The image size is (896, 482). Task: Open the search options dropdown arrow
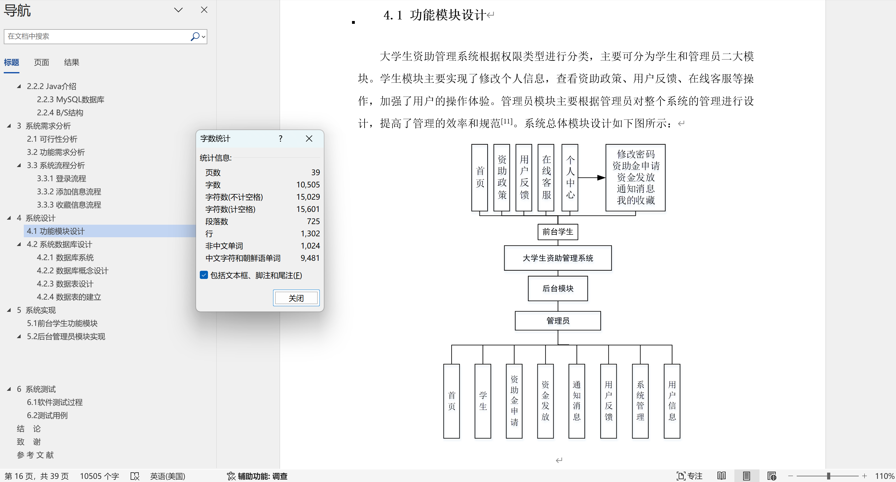(x=204, y=37)
